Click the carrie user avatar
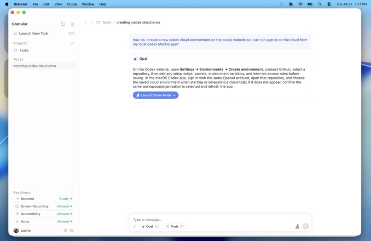 click(16, 230)
